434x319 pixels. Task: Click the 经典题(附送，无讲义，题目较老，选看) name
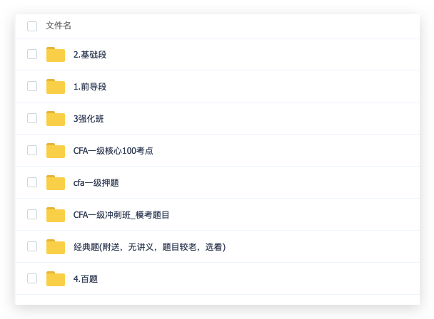coord(149,247)
